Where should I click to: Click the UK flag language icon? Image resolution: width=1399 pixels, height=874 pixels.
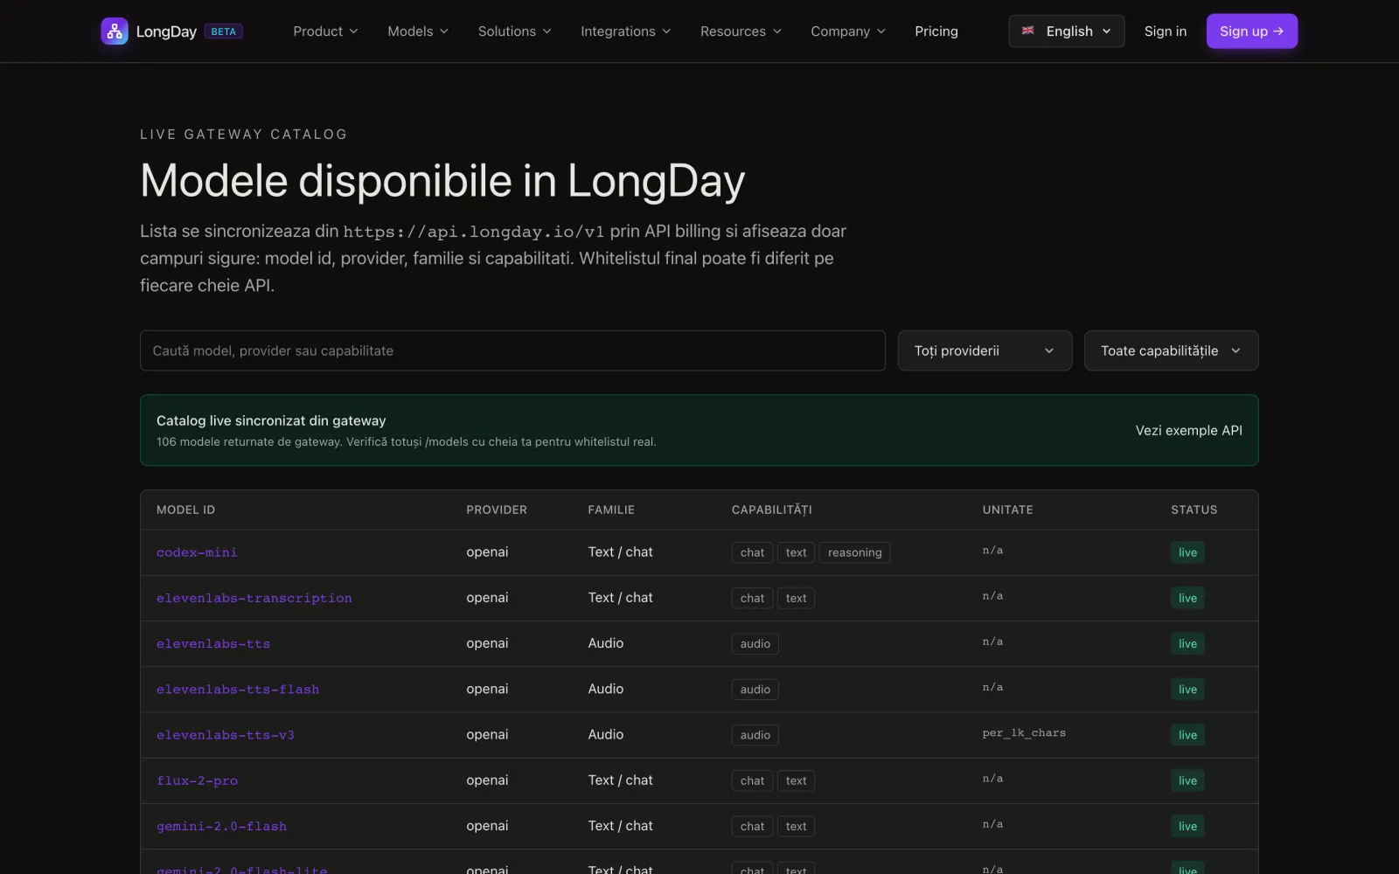[1028, 31]
